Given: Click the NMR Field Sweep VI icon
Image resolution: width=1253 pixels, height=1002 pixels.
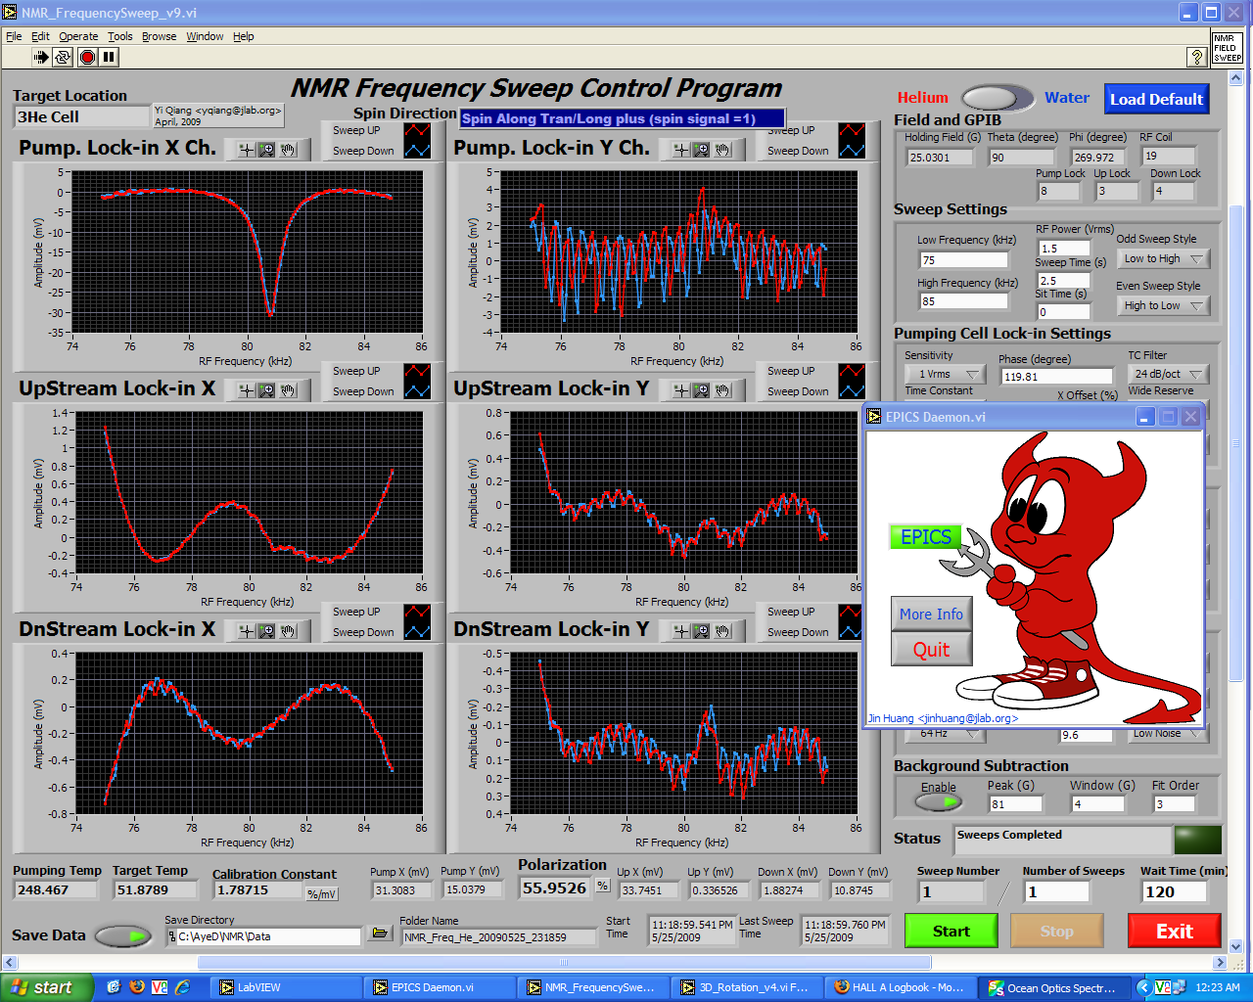Looking at the screenshot, I should tap(1228, 49).
